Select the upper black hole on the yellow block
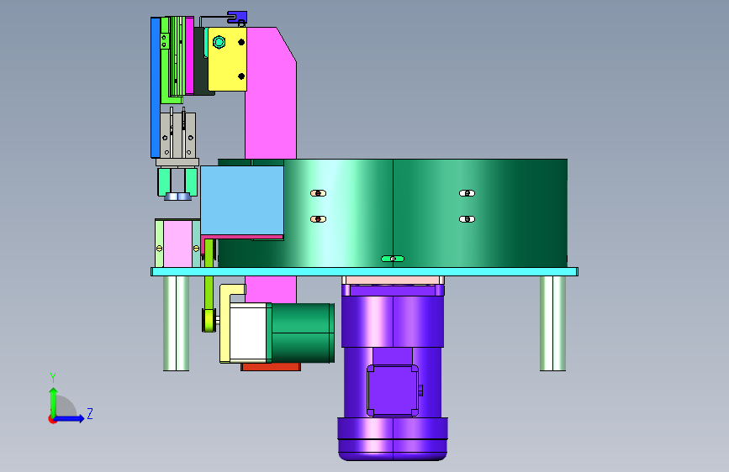This screenshot has width=729, height=472. pos(241,42)
